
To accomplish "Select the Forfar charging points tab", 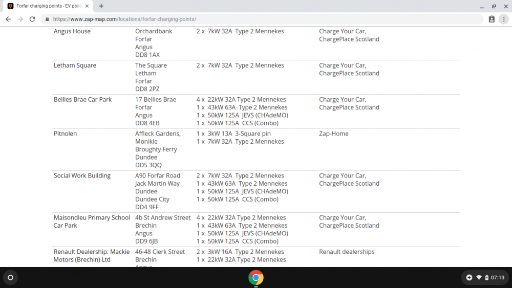I will coord(48,6).
